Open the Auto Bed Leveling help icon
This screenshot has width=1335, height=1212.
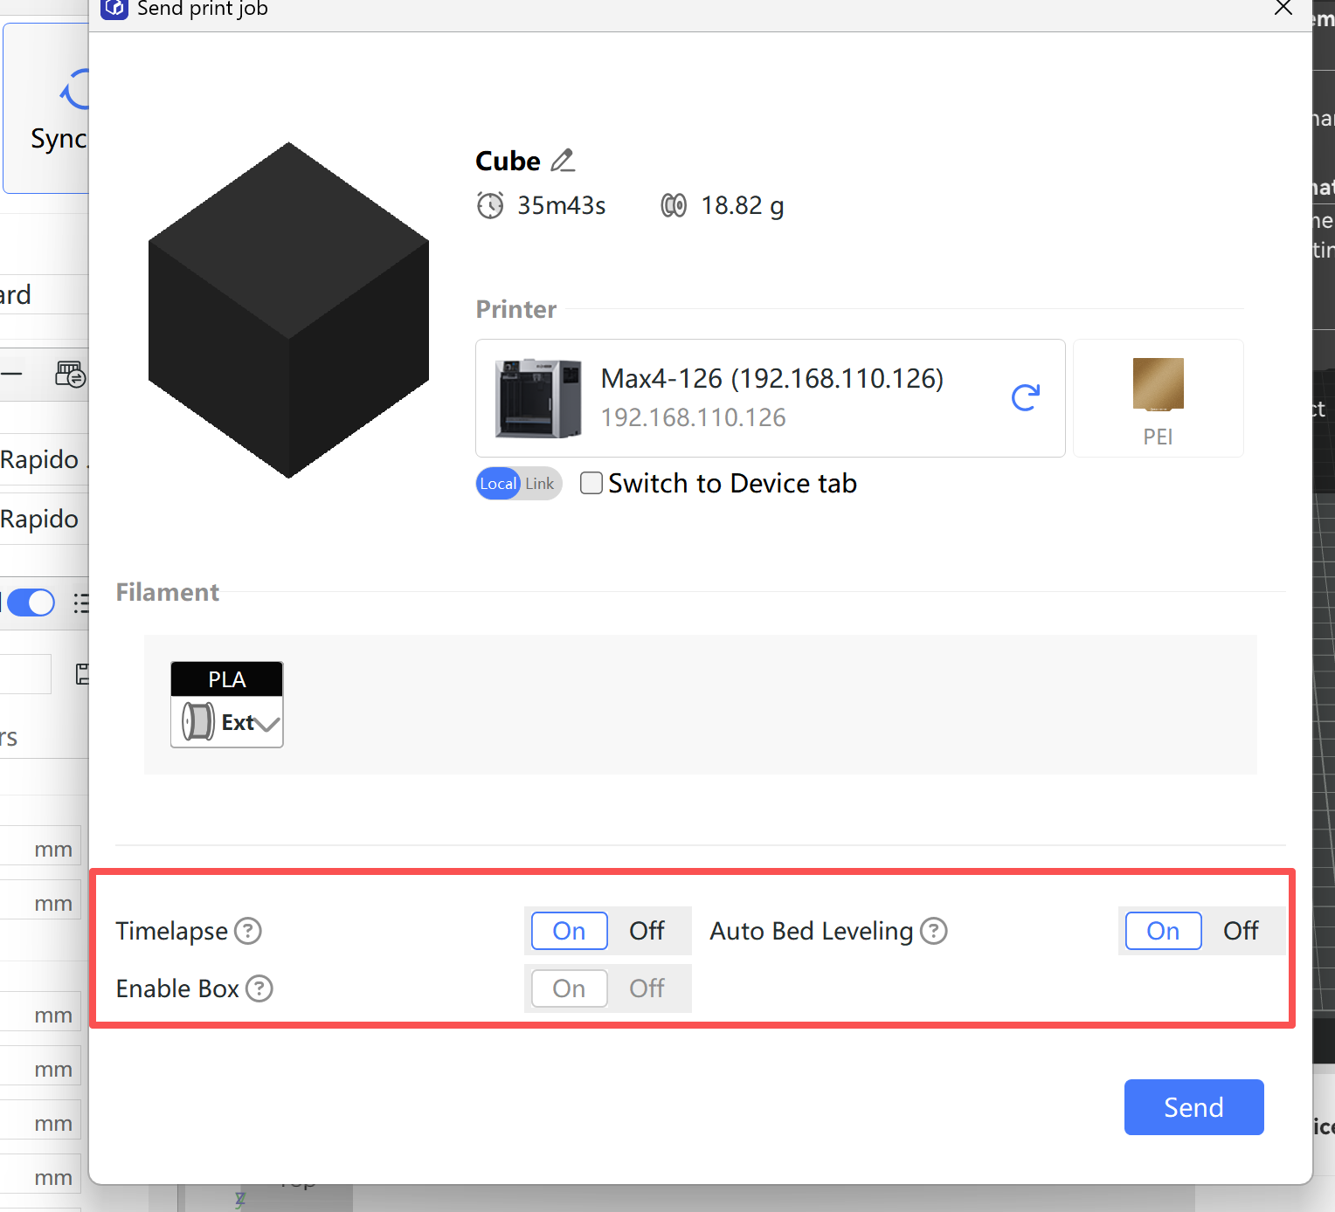click(934, 931)
